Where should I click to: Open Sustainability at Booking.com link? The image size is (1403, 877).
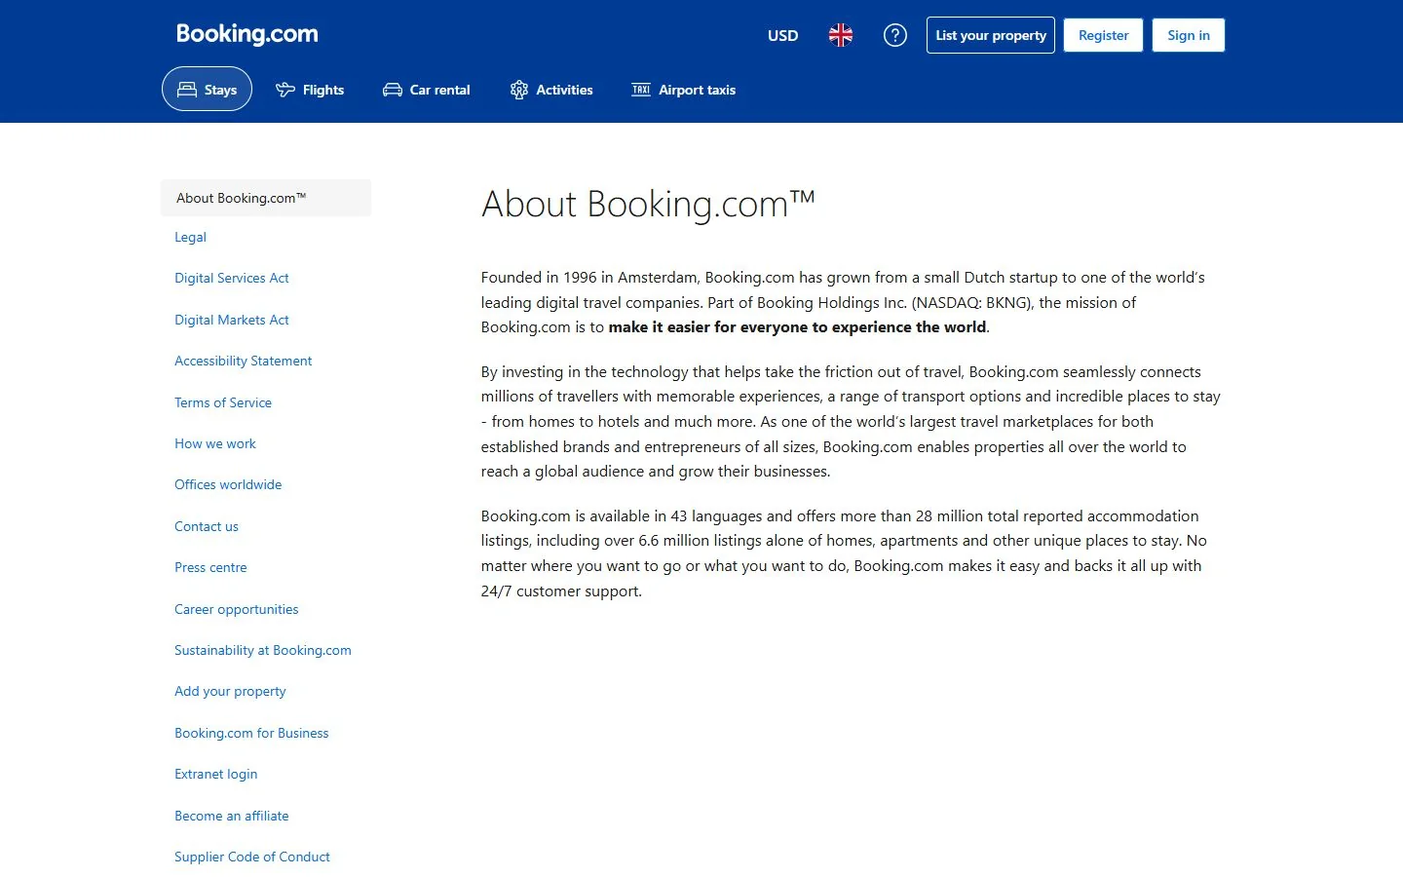(263, 650)
